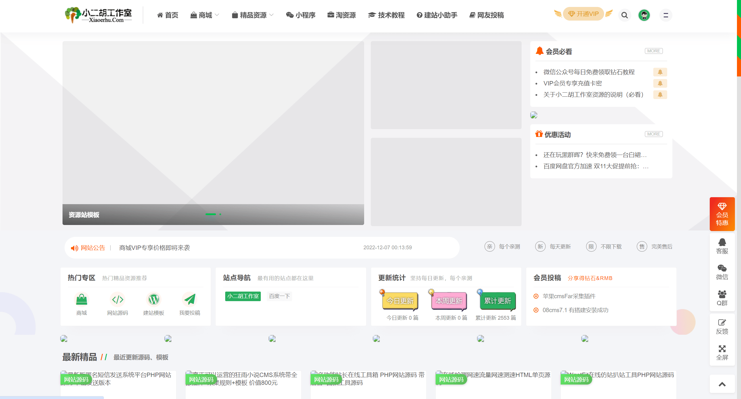Click the upper small banner placeholder image

point(446,85)
